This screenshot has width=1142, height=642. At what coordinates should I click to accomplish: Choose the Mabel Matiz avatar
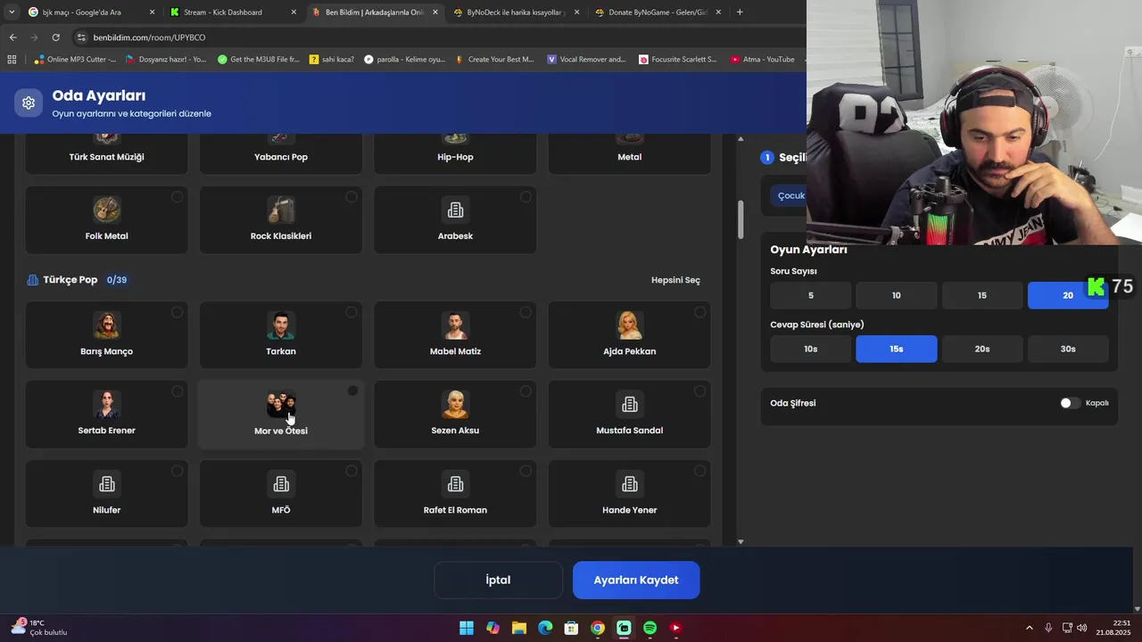[455, 325]
